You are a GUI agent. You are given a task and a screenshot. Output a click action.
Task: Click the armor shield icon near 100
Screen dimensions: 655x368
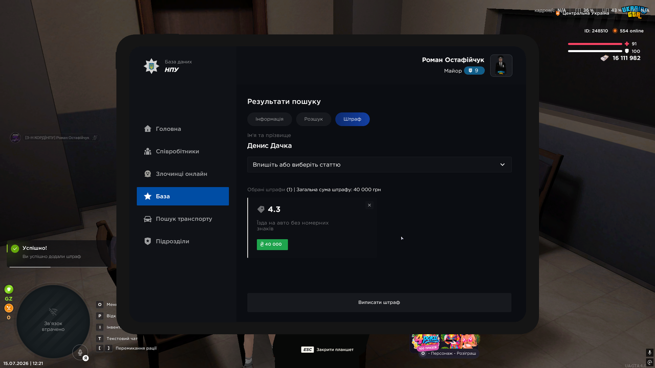[627, 51]
